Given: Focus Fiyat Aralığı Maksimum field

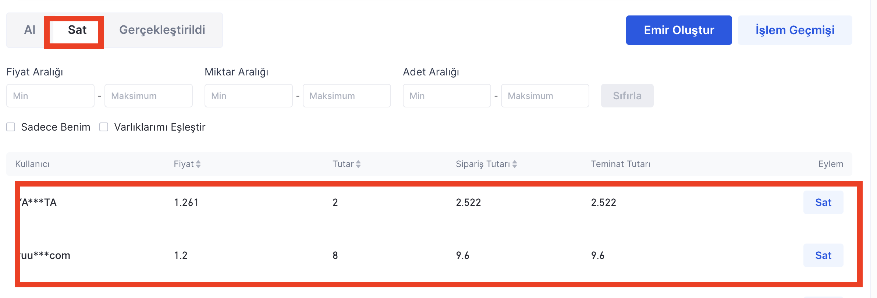Looking at the screenshot, I should pyautogui.click(x=148, y=96).
